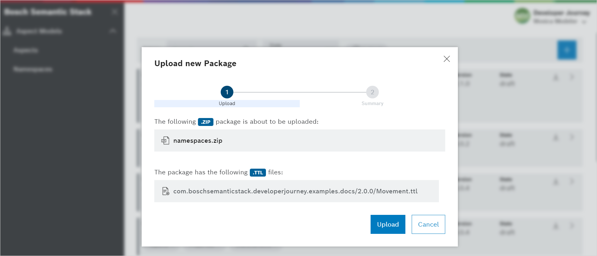Click the .TTL format badge
Image resolution: width=597 pixels, height=256 pixels.
point(257,172)
